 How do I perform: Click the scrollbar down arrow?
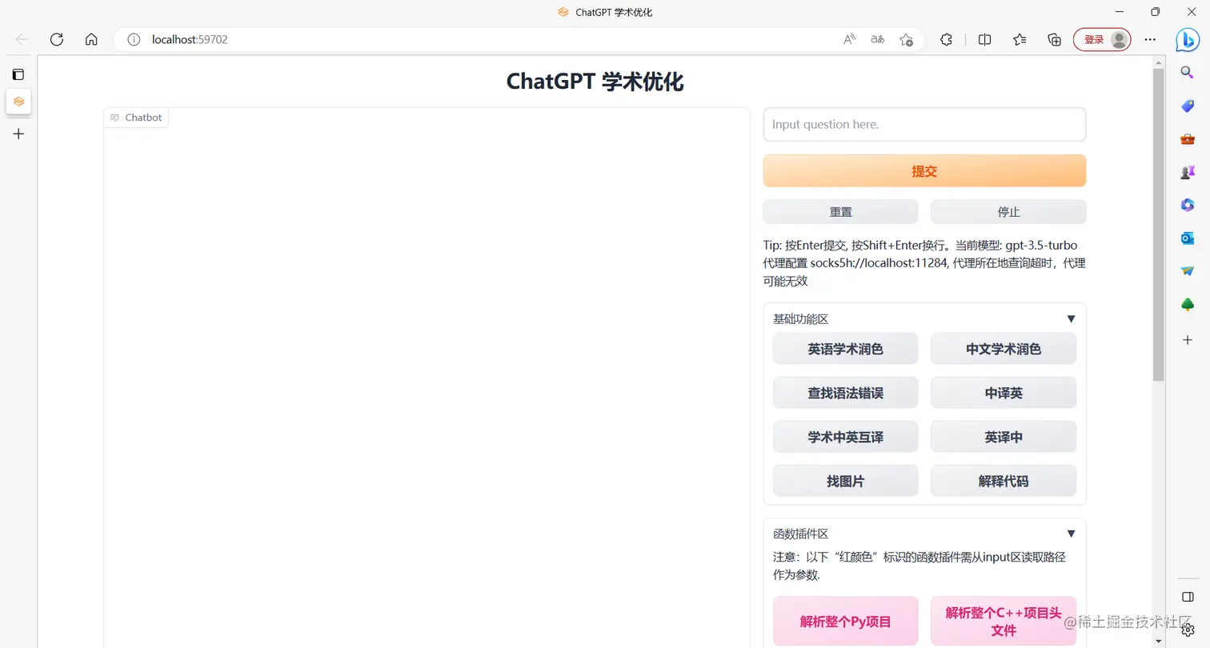tap(1158, 640)
